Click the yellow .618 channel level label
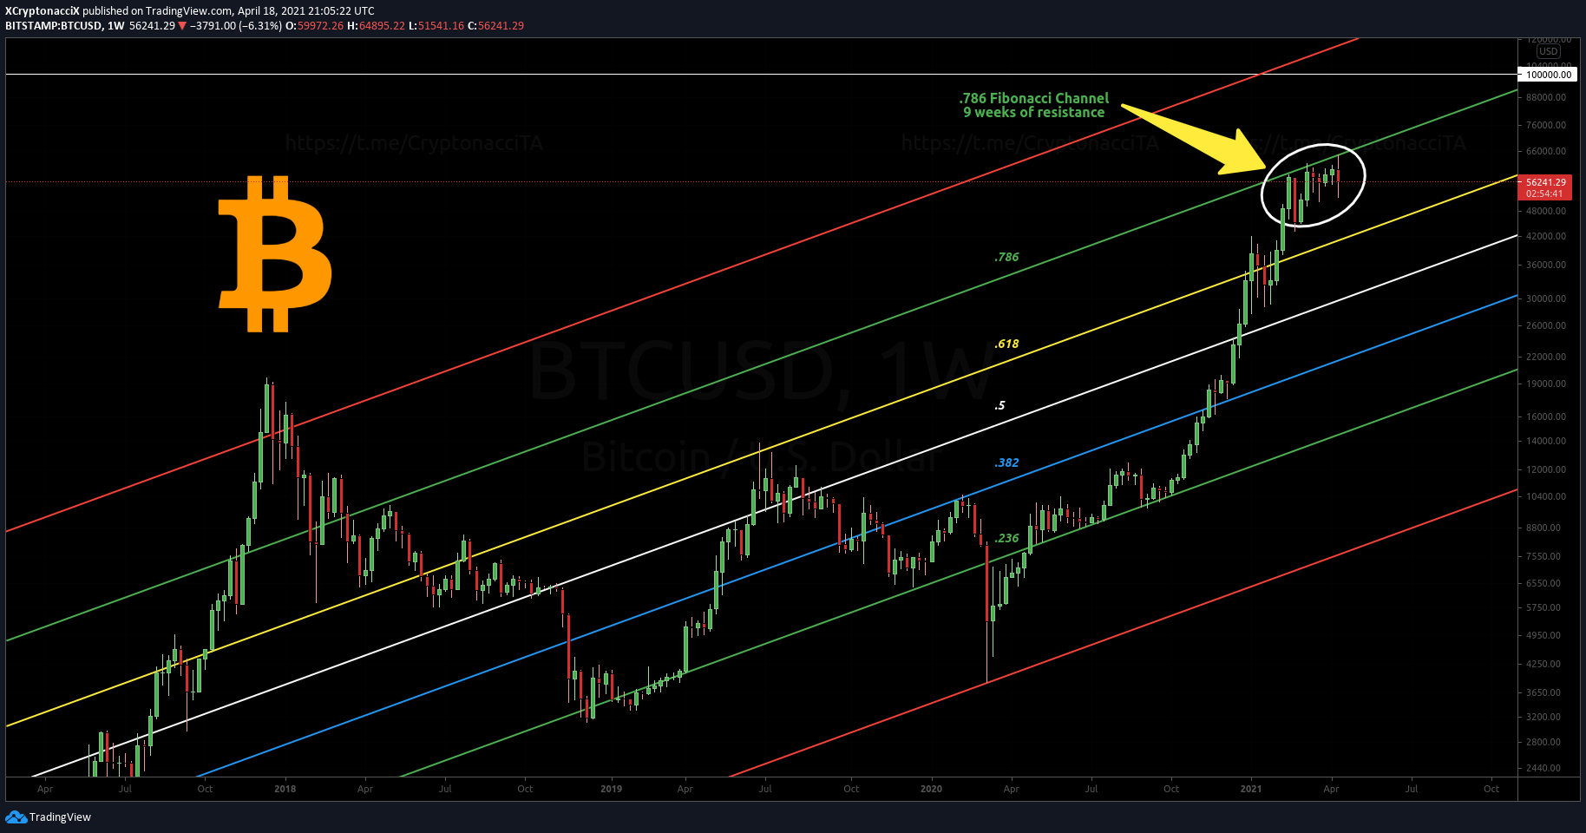This screenshot has height=833, width=1586. coord(1006,344)
